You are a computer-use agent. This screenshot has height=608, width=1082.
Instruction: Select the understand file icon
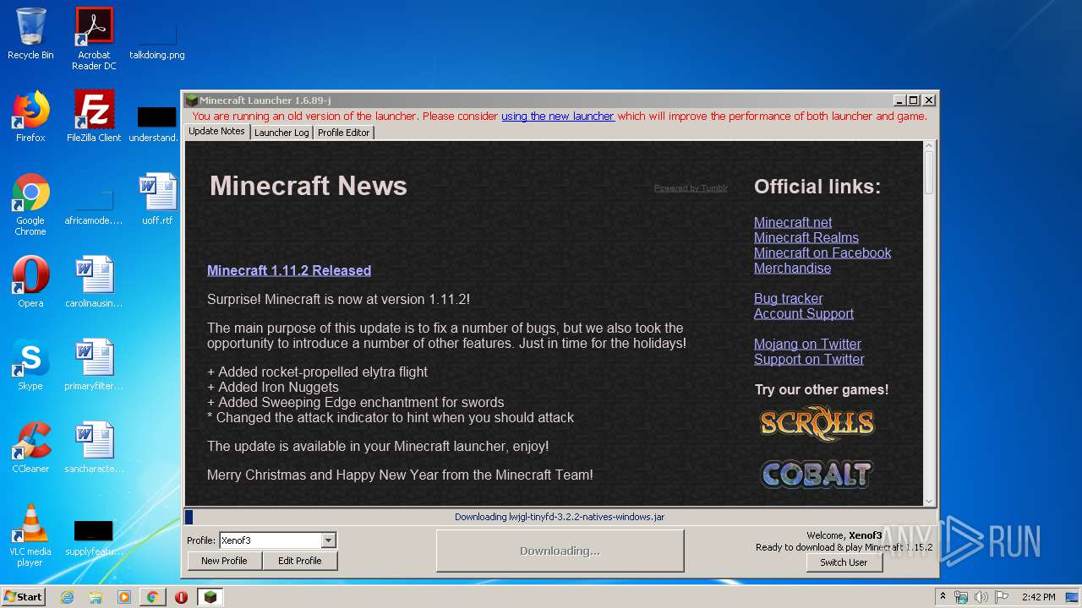pyautogui.click(x=156, y=122)
